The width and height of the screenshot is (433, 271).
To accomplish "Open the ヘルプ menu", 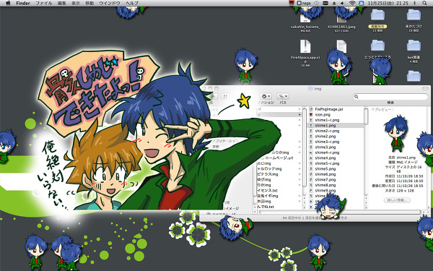I will click(x=132, y=3).
